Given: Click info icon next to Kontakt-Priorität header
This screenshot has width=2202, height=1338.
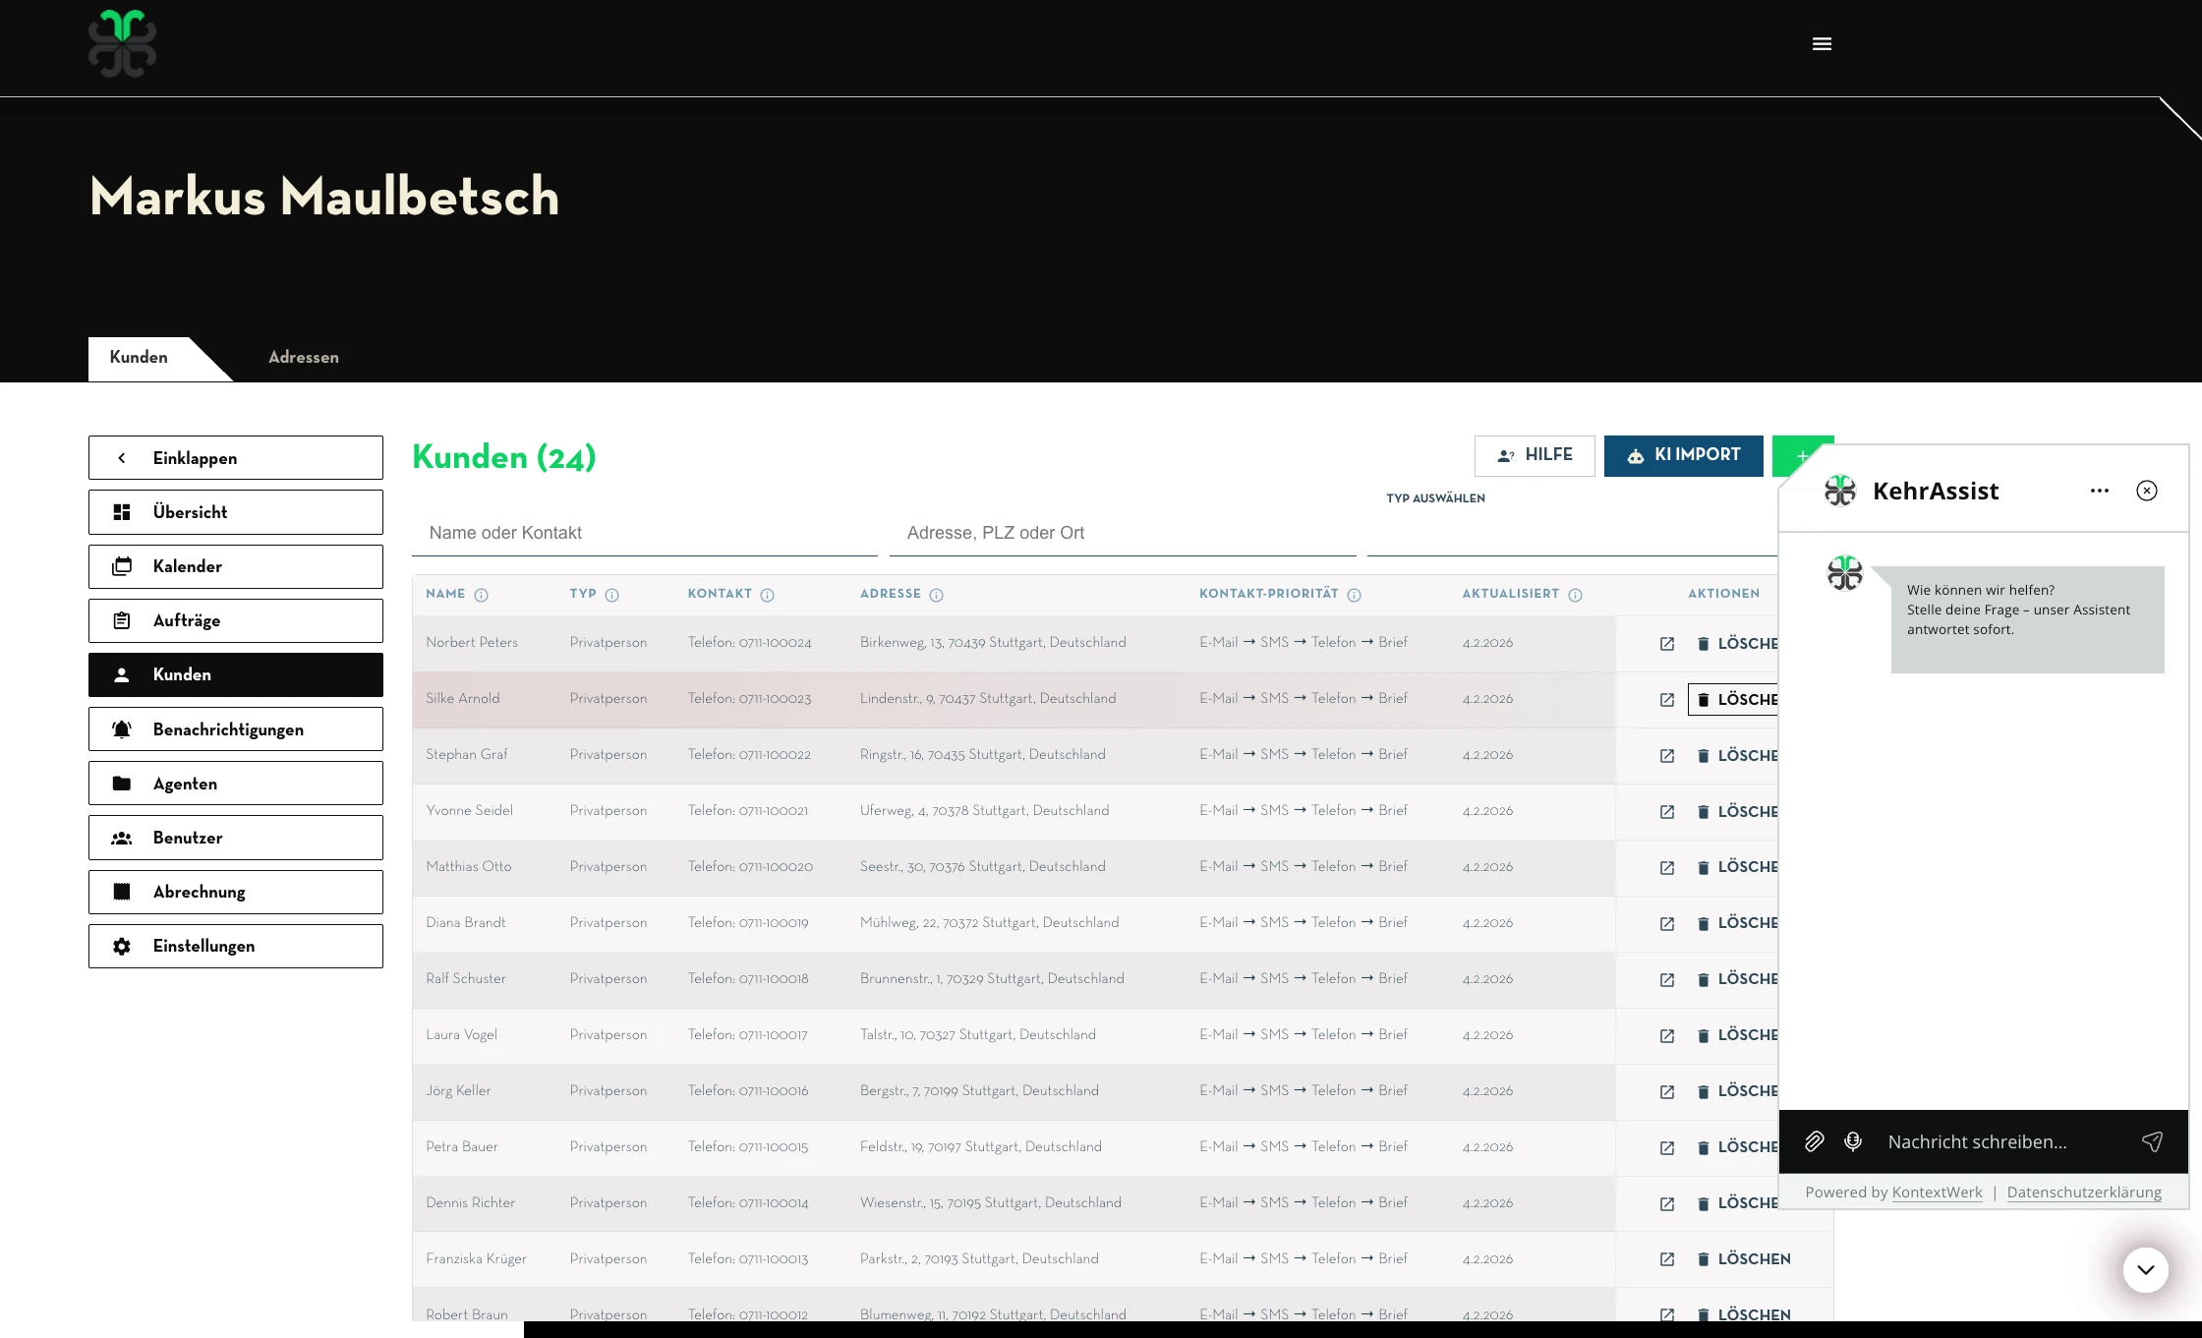Looking at the screenshot, I should coord(1354,595).
